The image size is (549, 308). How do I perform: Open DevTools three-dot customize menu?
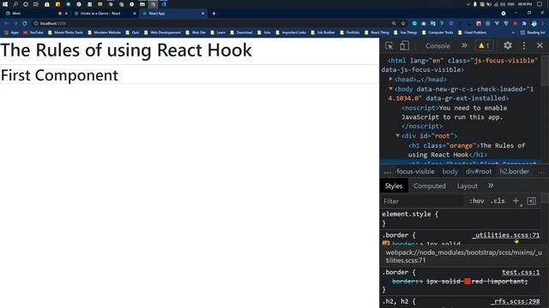[x=524, y=45]
